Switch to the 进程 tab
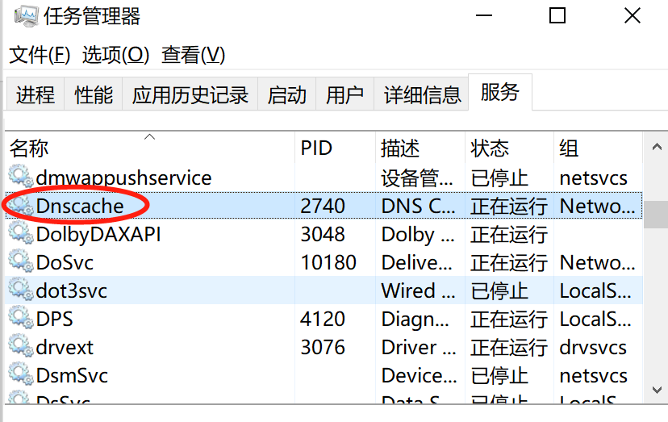The image size is (668, 422). (35, 95)
